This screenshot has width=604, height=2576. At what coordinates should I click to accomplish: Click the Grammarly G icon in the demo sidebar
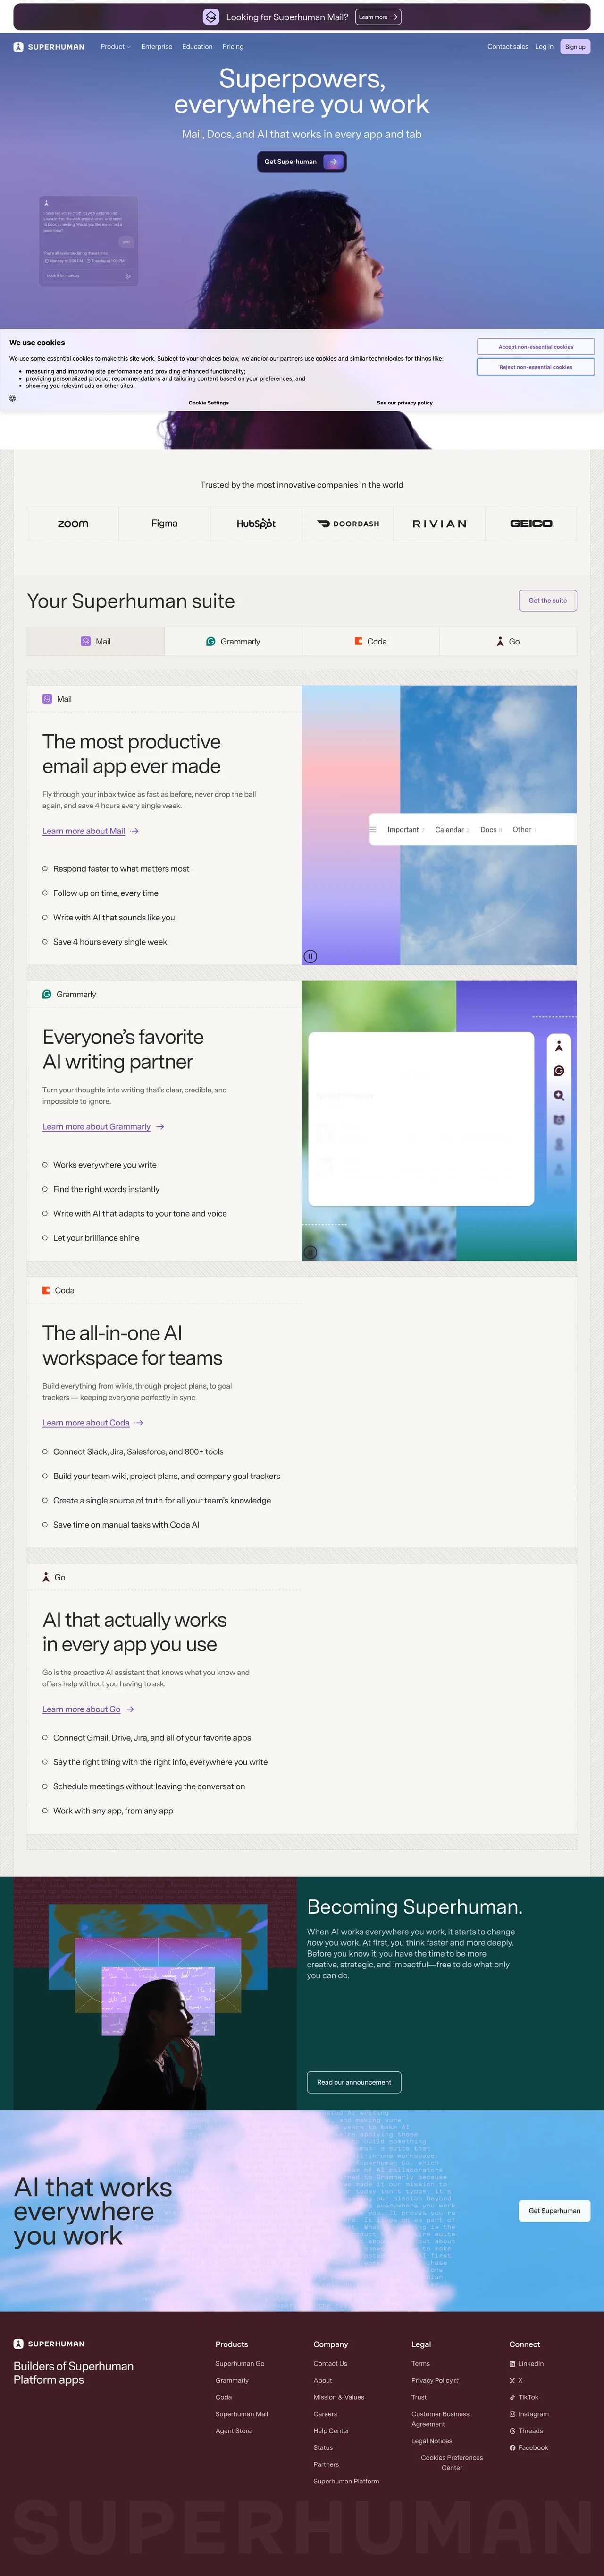[x=559, y=1071]
